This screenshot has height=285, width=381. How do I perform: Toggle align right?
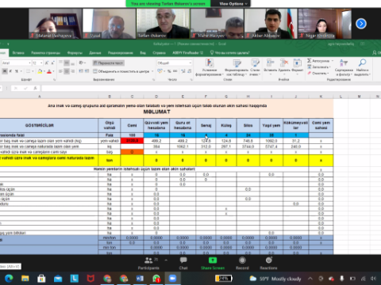(x=72, y=71)
